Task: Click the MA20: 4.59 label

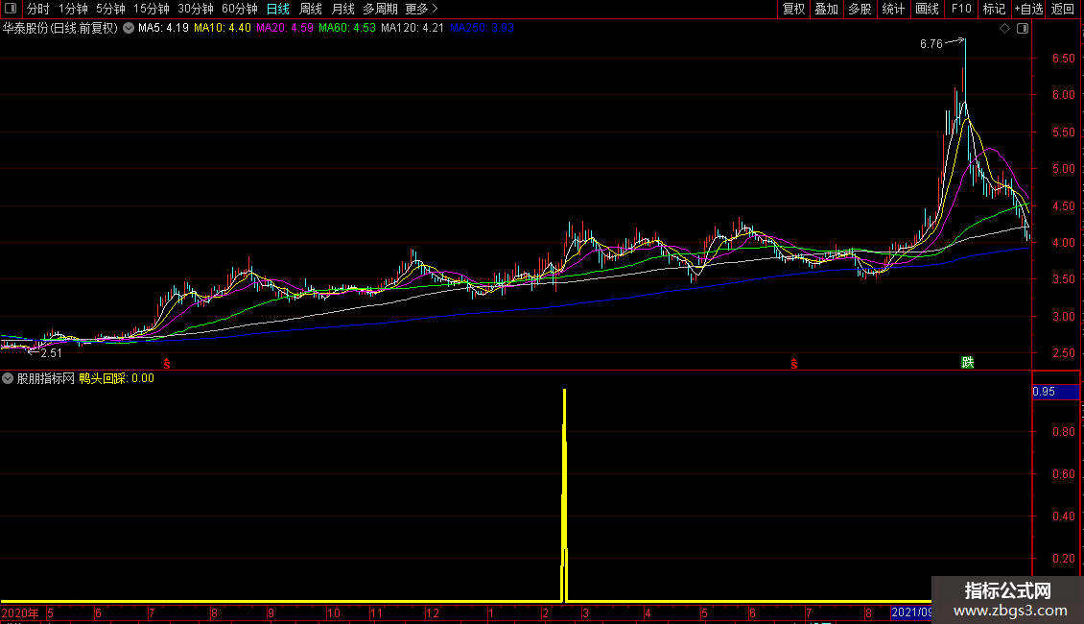Action: tap(285, 28)
